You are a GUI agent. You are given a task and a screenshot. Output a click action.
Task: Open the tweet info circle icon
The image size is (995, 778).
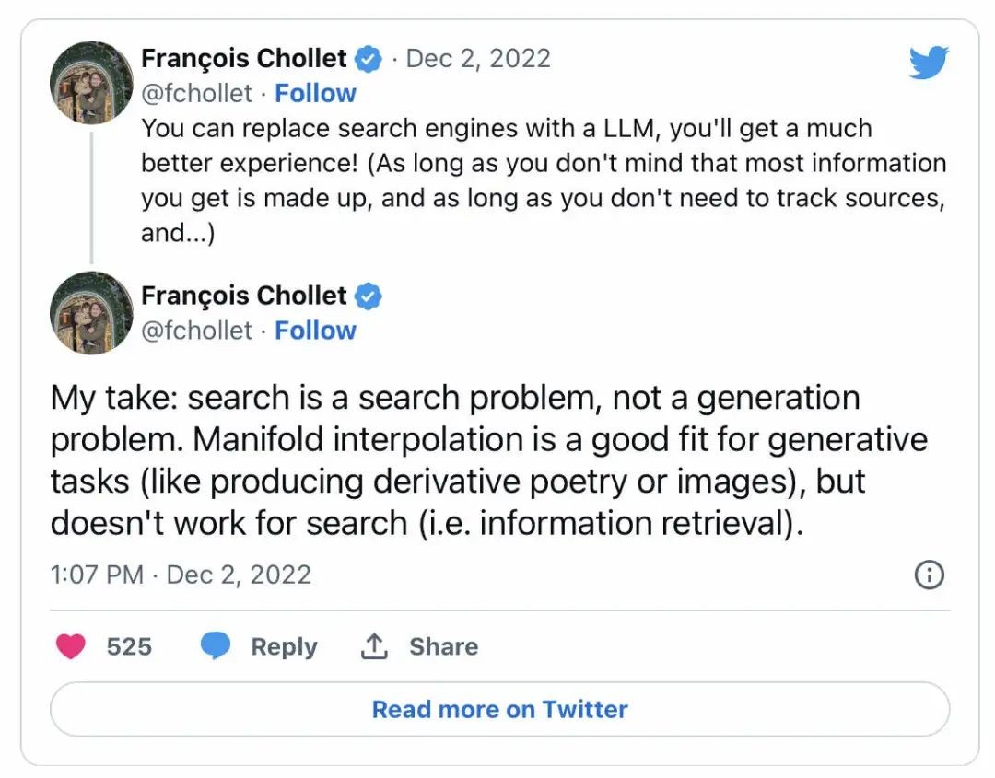click(929, 575)
